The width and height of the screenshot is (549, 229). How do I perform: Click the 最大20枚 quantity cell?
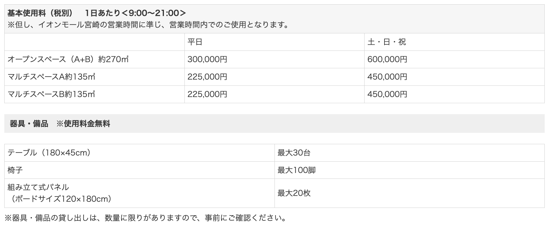click(x=294, y=193)
